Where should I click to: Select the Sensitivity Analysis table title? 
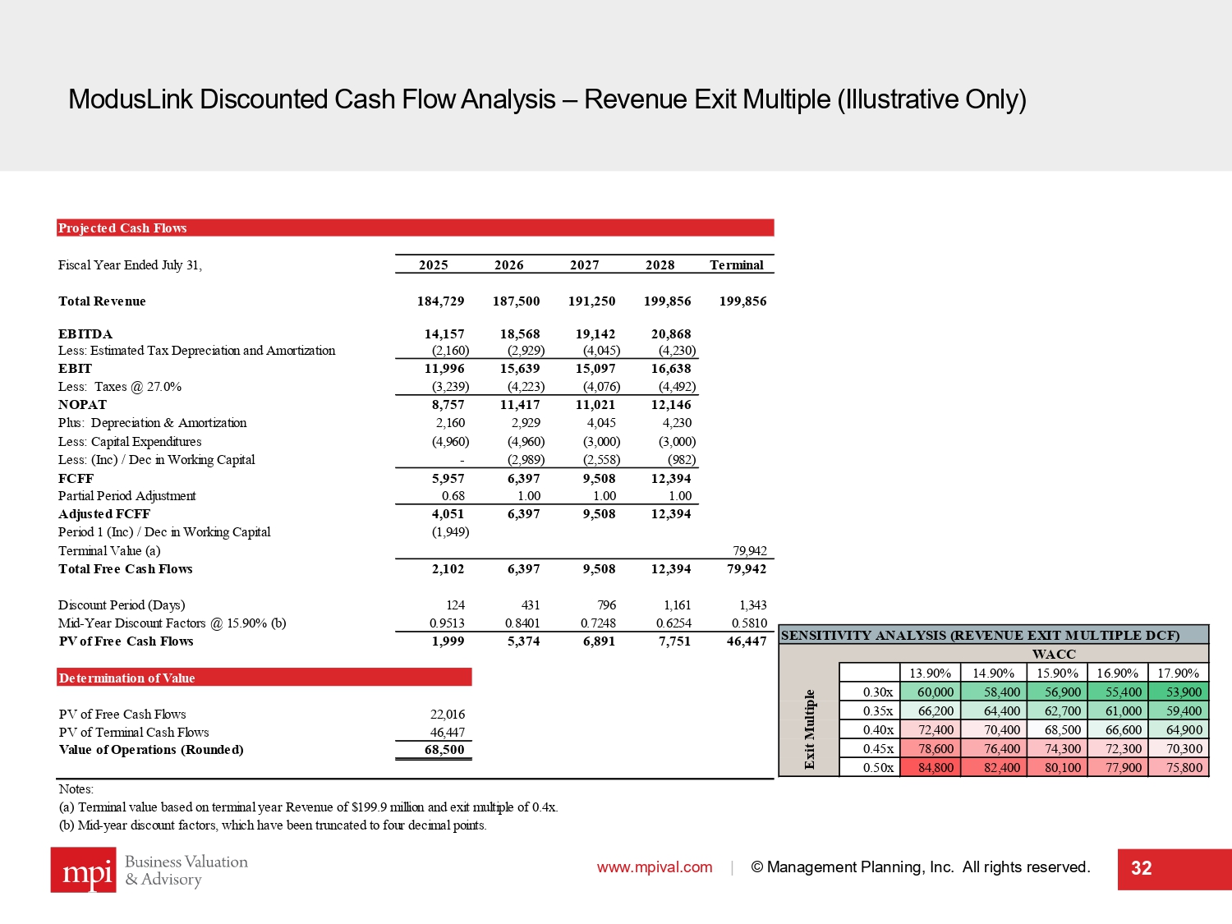[x=980, y=635]
